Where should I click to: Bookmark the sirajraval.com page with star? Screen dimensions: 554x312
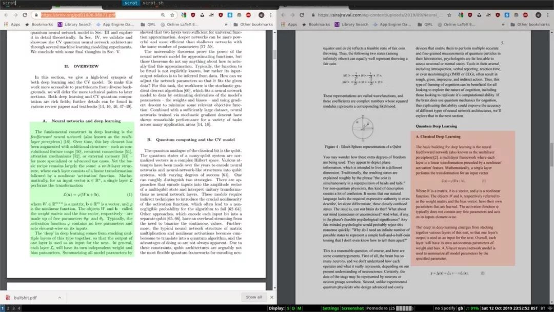coord(449,15)
